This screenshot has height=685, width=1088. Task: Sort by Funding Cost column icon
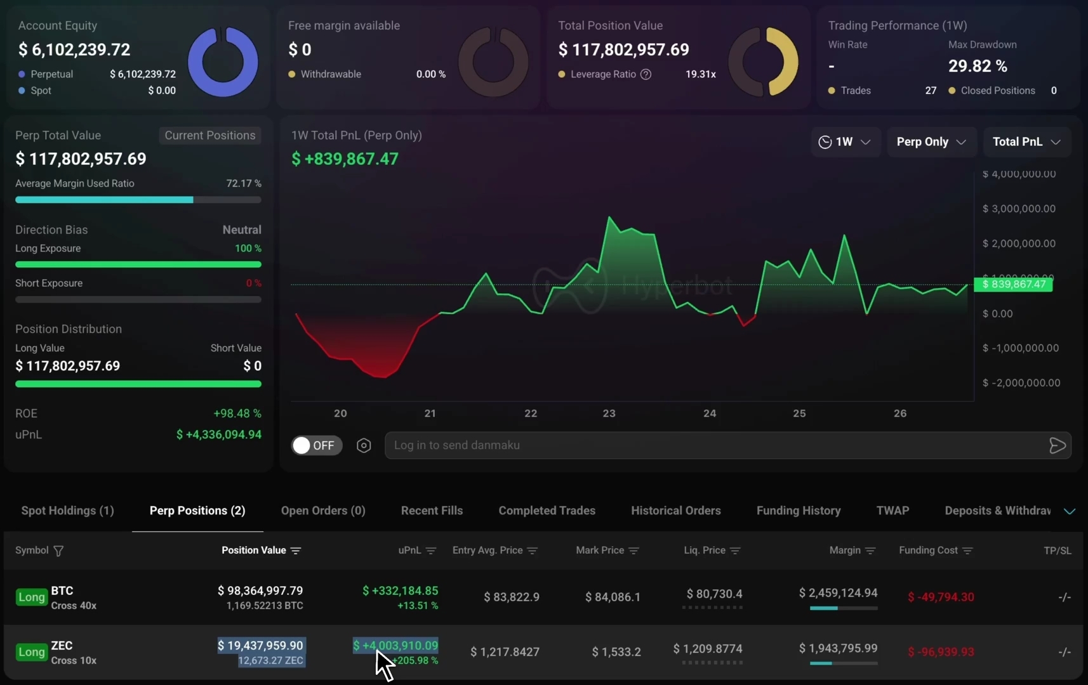(967, 551)
